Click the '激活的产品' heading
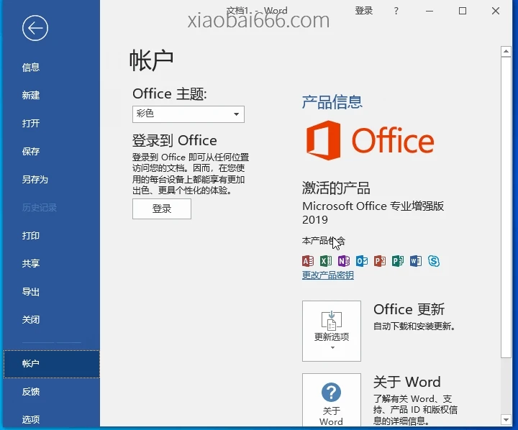This screenshot has width=518, height=430. click(336, 188)
